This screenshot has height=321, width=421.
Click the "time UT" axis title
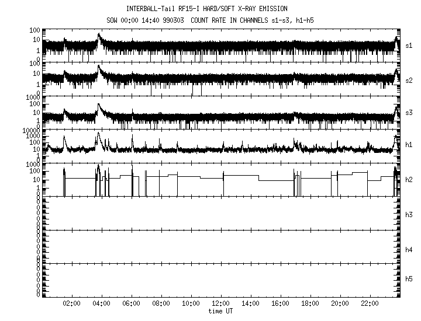[x=221, y=312]
